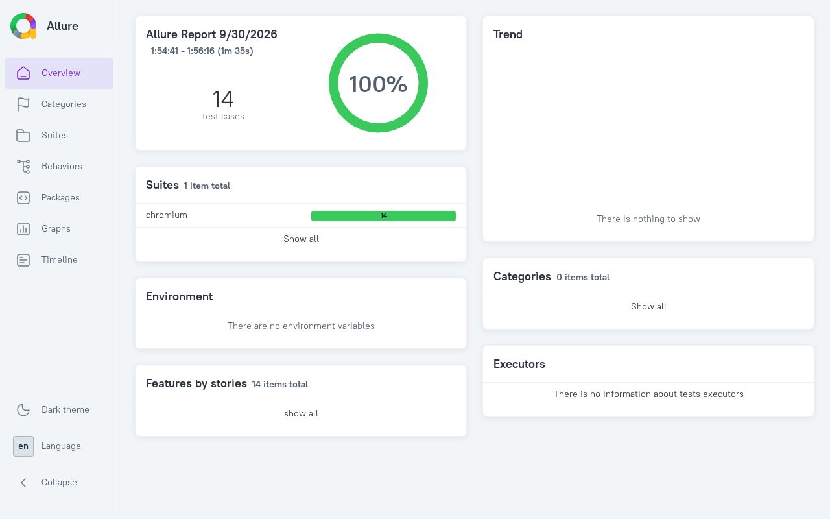Click the moon icon for dark theme

[23, 410]
